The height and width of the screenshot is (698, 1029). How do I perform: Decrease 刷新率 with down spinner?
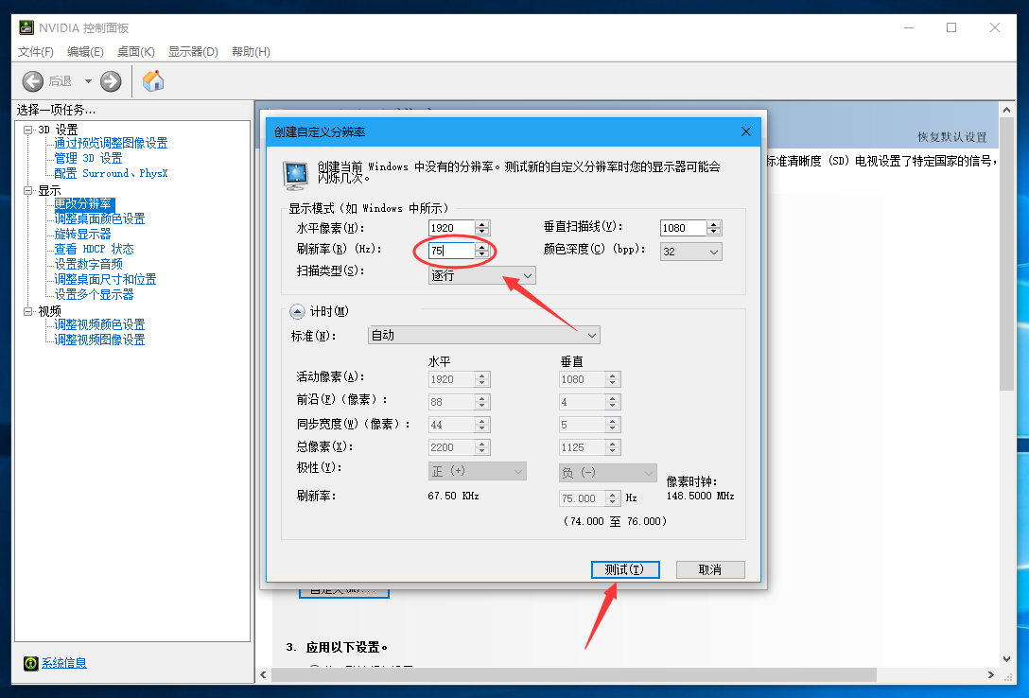[482, 254]
